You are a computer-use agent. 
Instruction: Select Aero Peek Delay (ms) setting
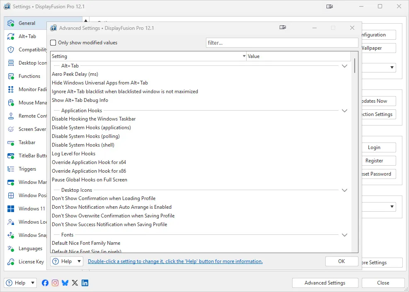point(201,74)
